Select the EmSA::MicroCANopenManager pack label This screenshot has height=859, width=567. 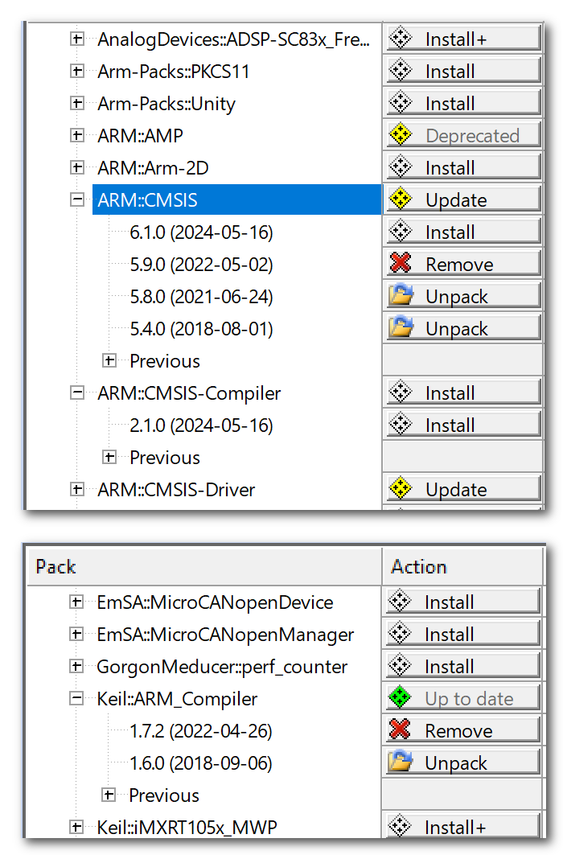(225, 635)
